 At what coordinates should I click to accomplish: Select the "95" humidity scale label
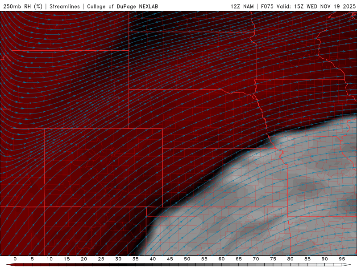point(342,259)
